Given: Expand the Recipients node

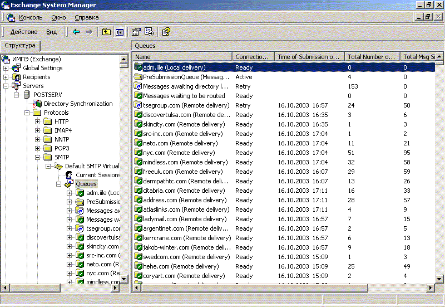Looking at the screenshot, I should 6,77.
